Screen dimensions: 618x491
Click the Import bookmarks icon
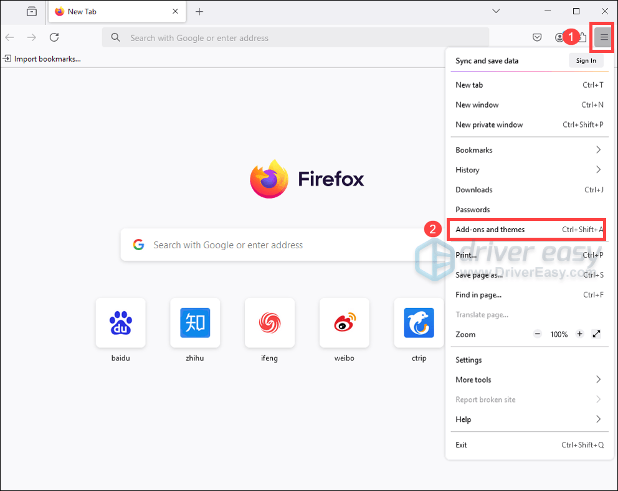click(7, 58)
